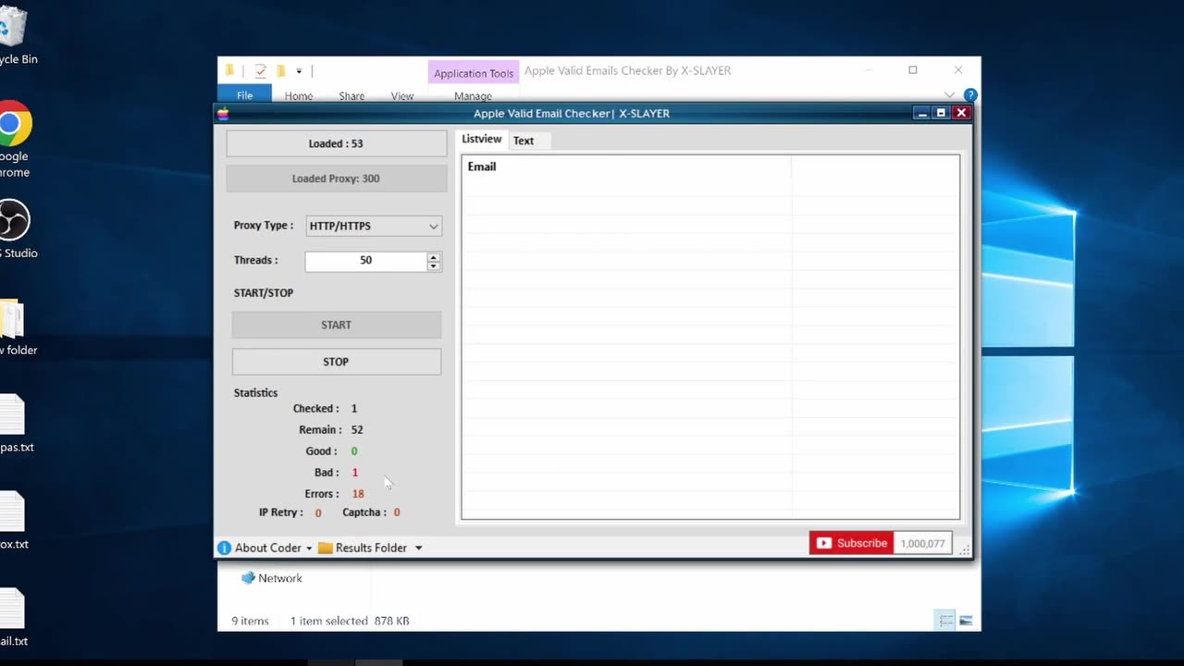Click the Properties checkmark icon in Explorer quick access
This screenshot has height=666, width=1184.
pyautogui.click(x=261, y=70)
